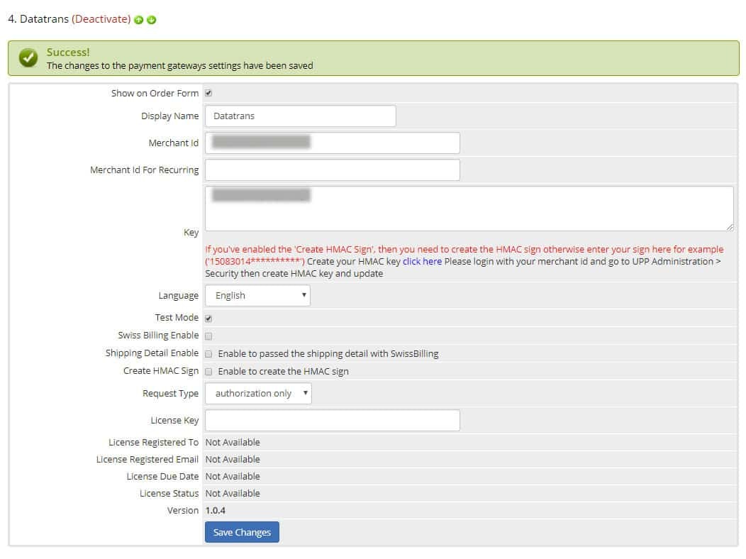Viewport: 746px width, 559px height.
Task: Click the Deactivate link for Datatrans
Action: pyautogui.click(x=101, y=19)
